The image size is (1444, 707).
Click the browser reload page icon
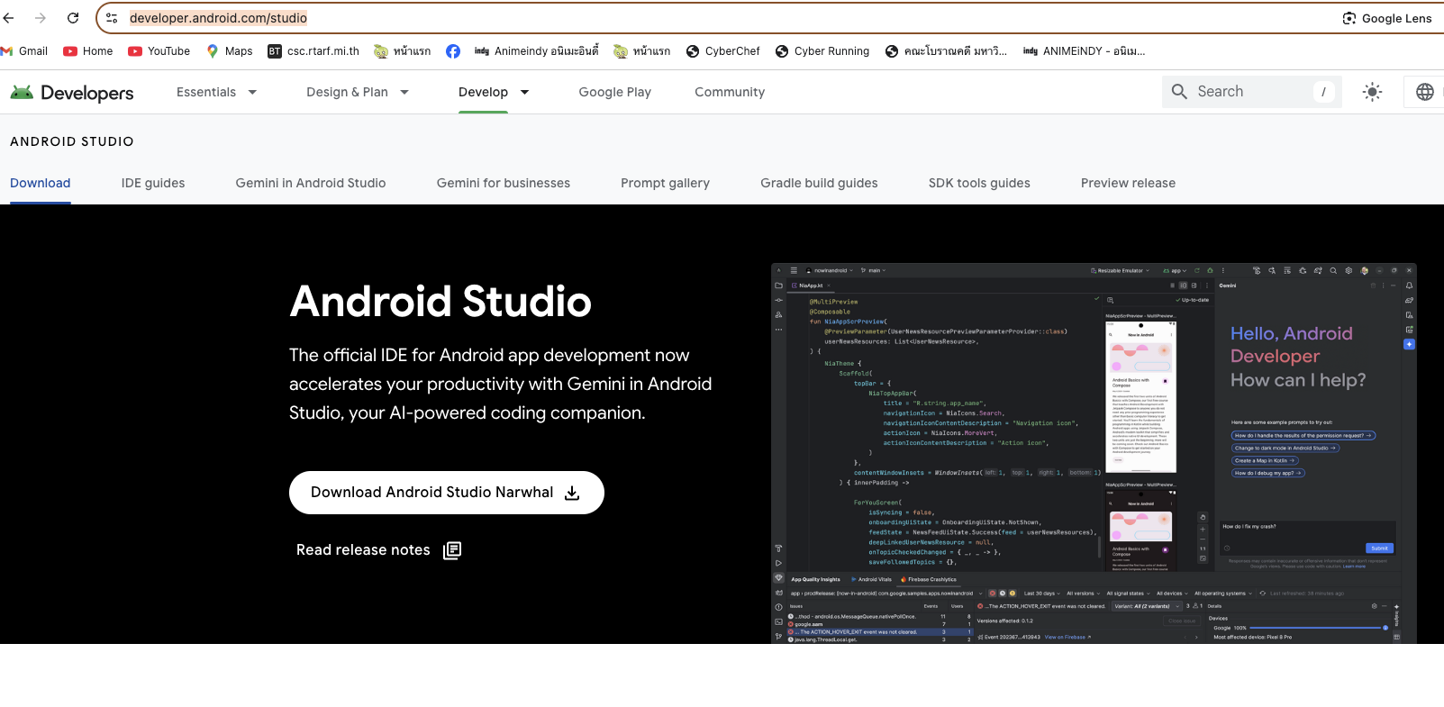pos(73,18)
